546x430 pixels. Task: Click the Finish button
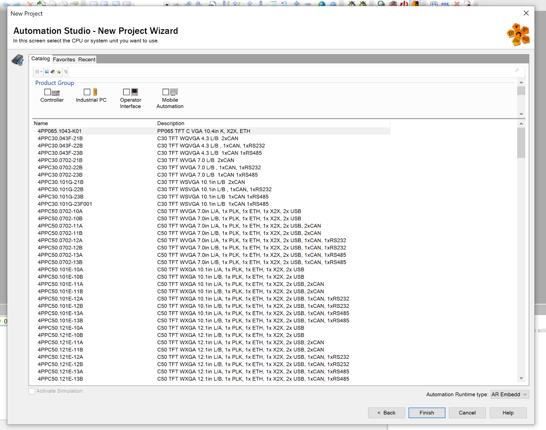coord(427,413)
